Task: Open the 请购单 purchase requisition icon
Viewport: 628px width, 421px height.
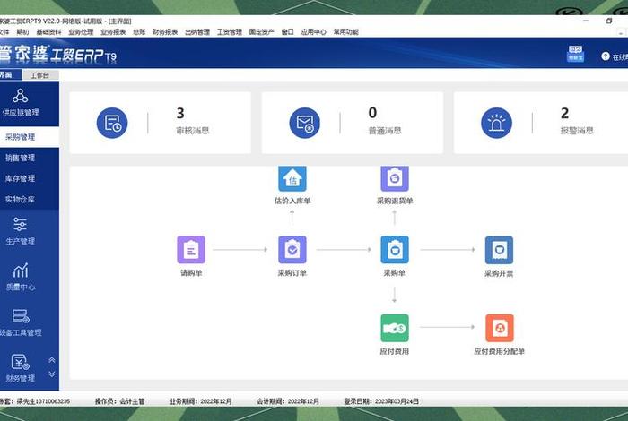Action: tap(191, 250)
